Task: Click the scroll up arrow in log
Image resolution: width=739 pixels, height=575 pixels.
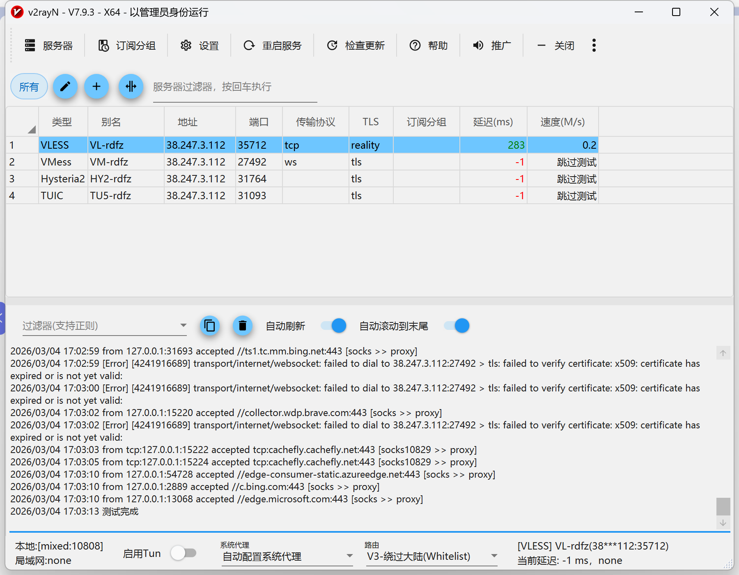Action: pyautogui.click(x=723, y=353)
